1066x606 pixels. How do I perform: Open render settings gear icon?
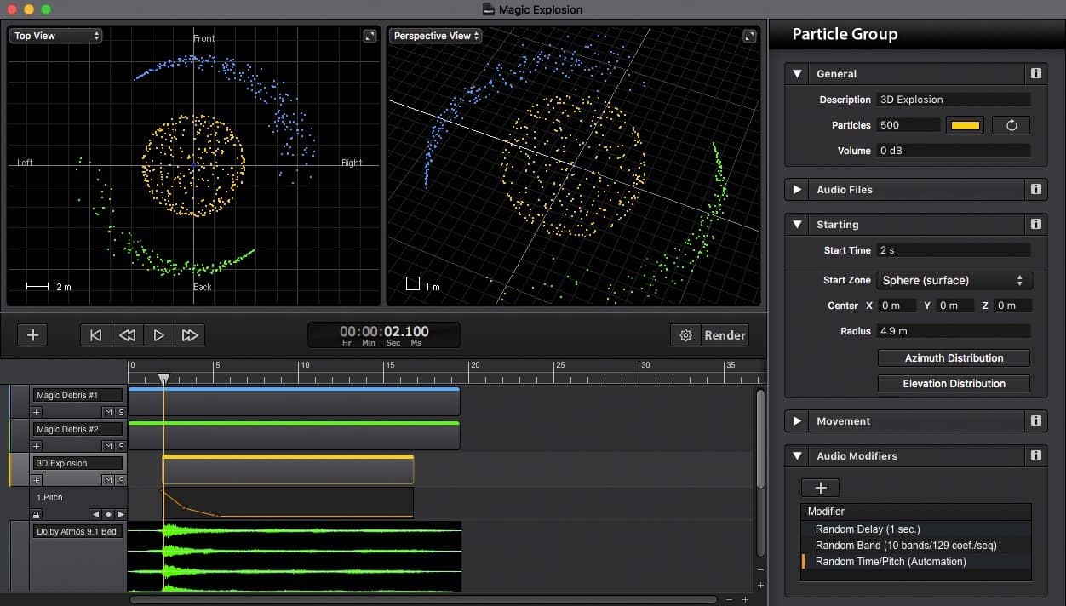click(x=685, y=335)
